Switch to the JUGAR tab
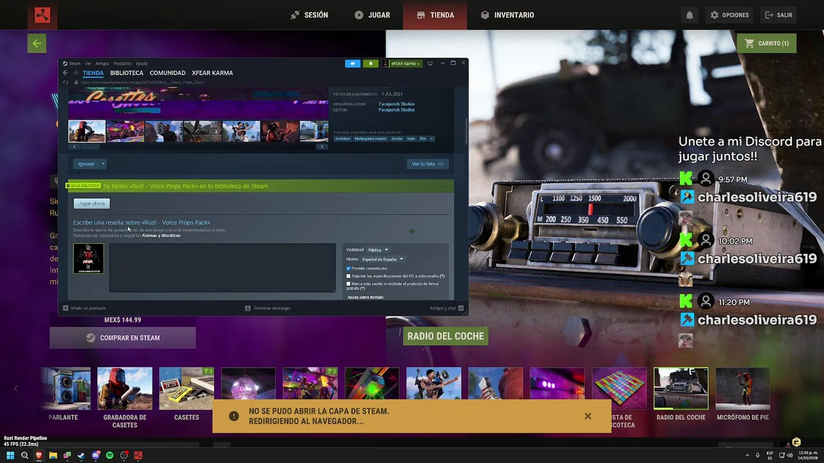 372,15
